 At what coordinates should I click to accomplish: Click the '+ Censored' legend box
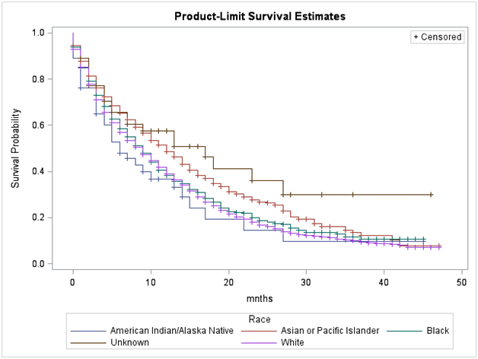coord(437,37)
